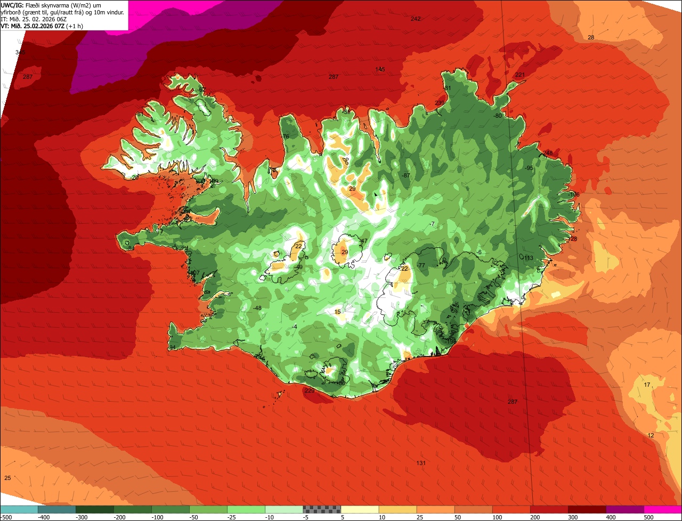Click the '500' legend tick label
Image resolution: width=682 pixels, height=521 pixels.
[648, 517]
